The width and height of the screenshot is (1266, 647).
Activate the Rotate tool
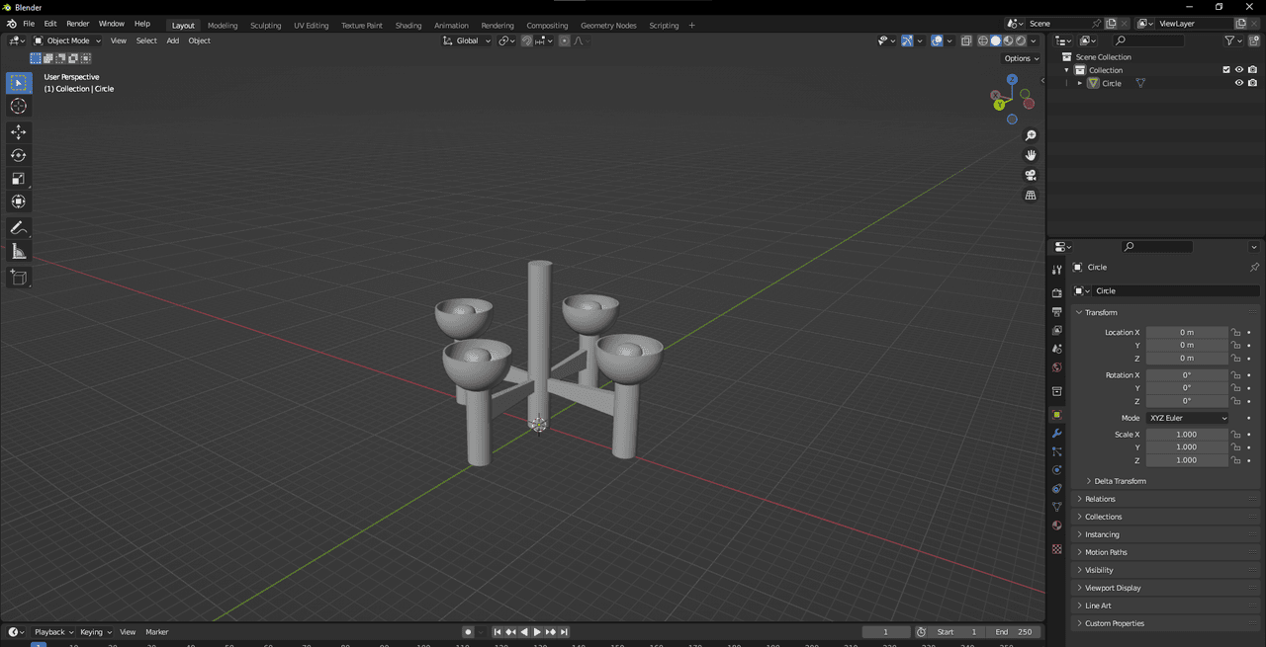(18, 155)
